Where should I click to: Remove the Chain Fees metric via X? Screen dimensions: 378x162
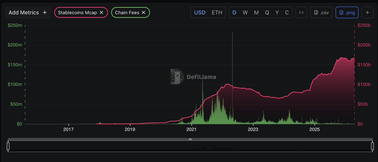point(143,13)
